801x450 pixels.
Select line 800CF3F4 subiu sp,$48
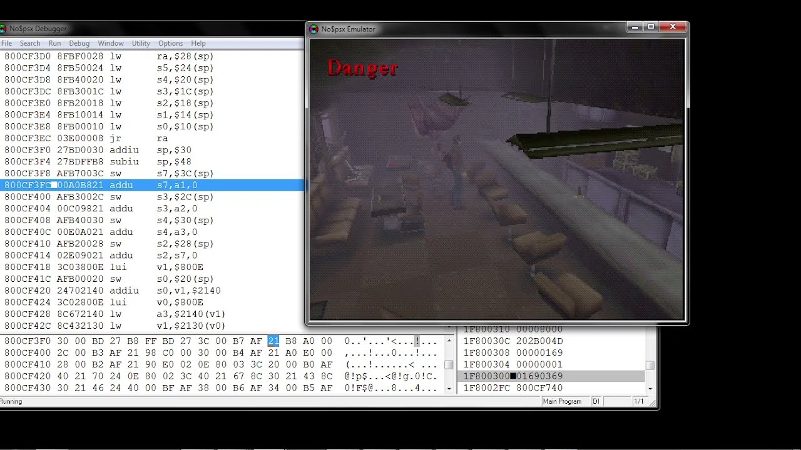point(152,162)
